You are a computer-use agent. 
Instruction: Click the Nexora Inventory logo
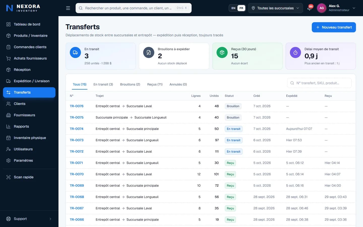(x=23, y=8)
